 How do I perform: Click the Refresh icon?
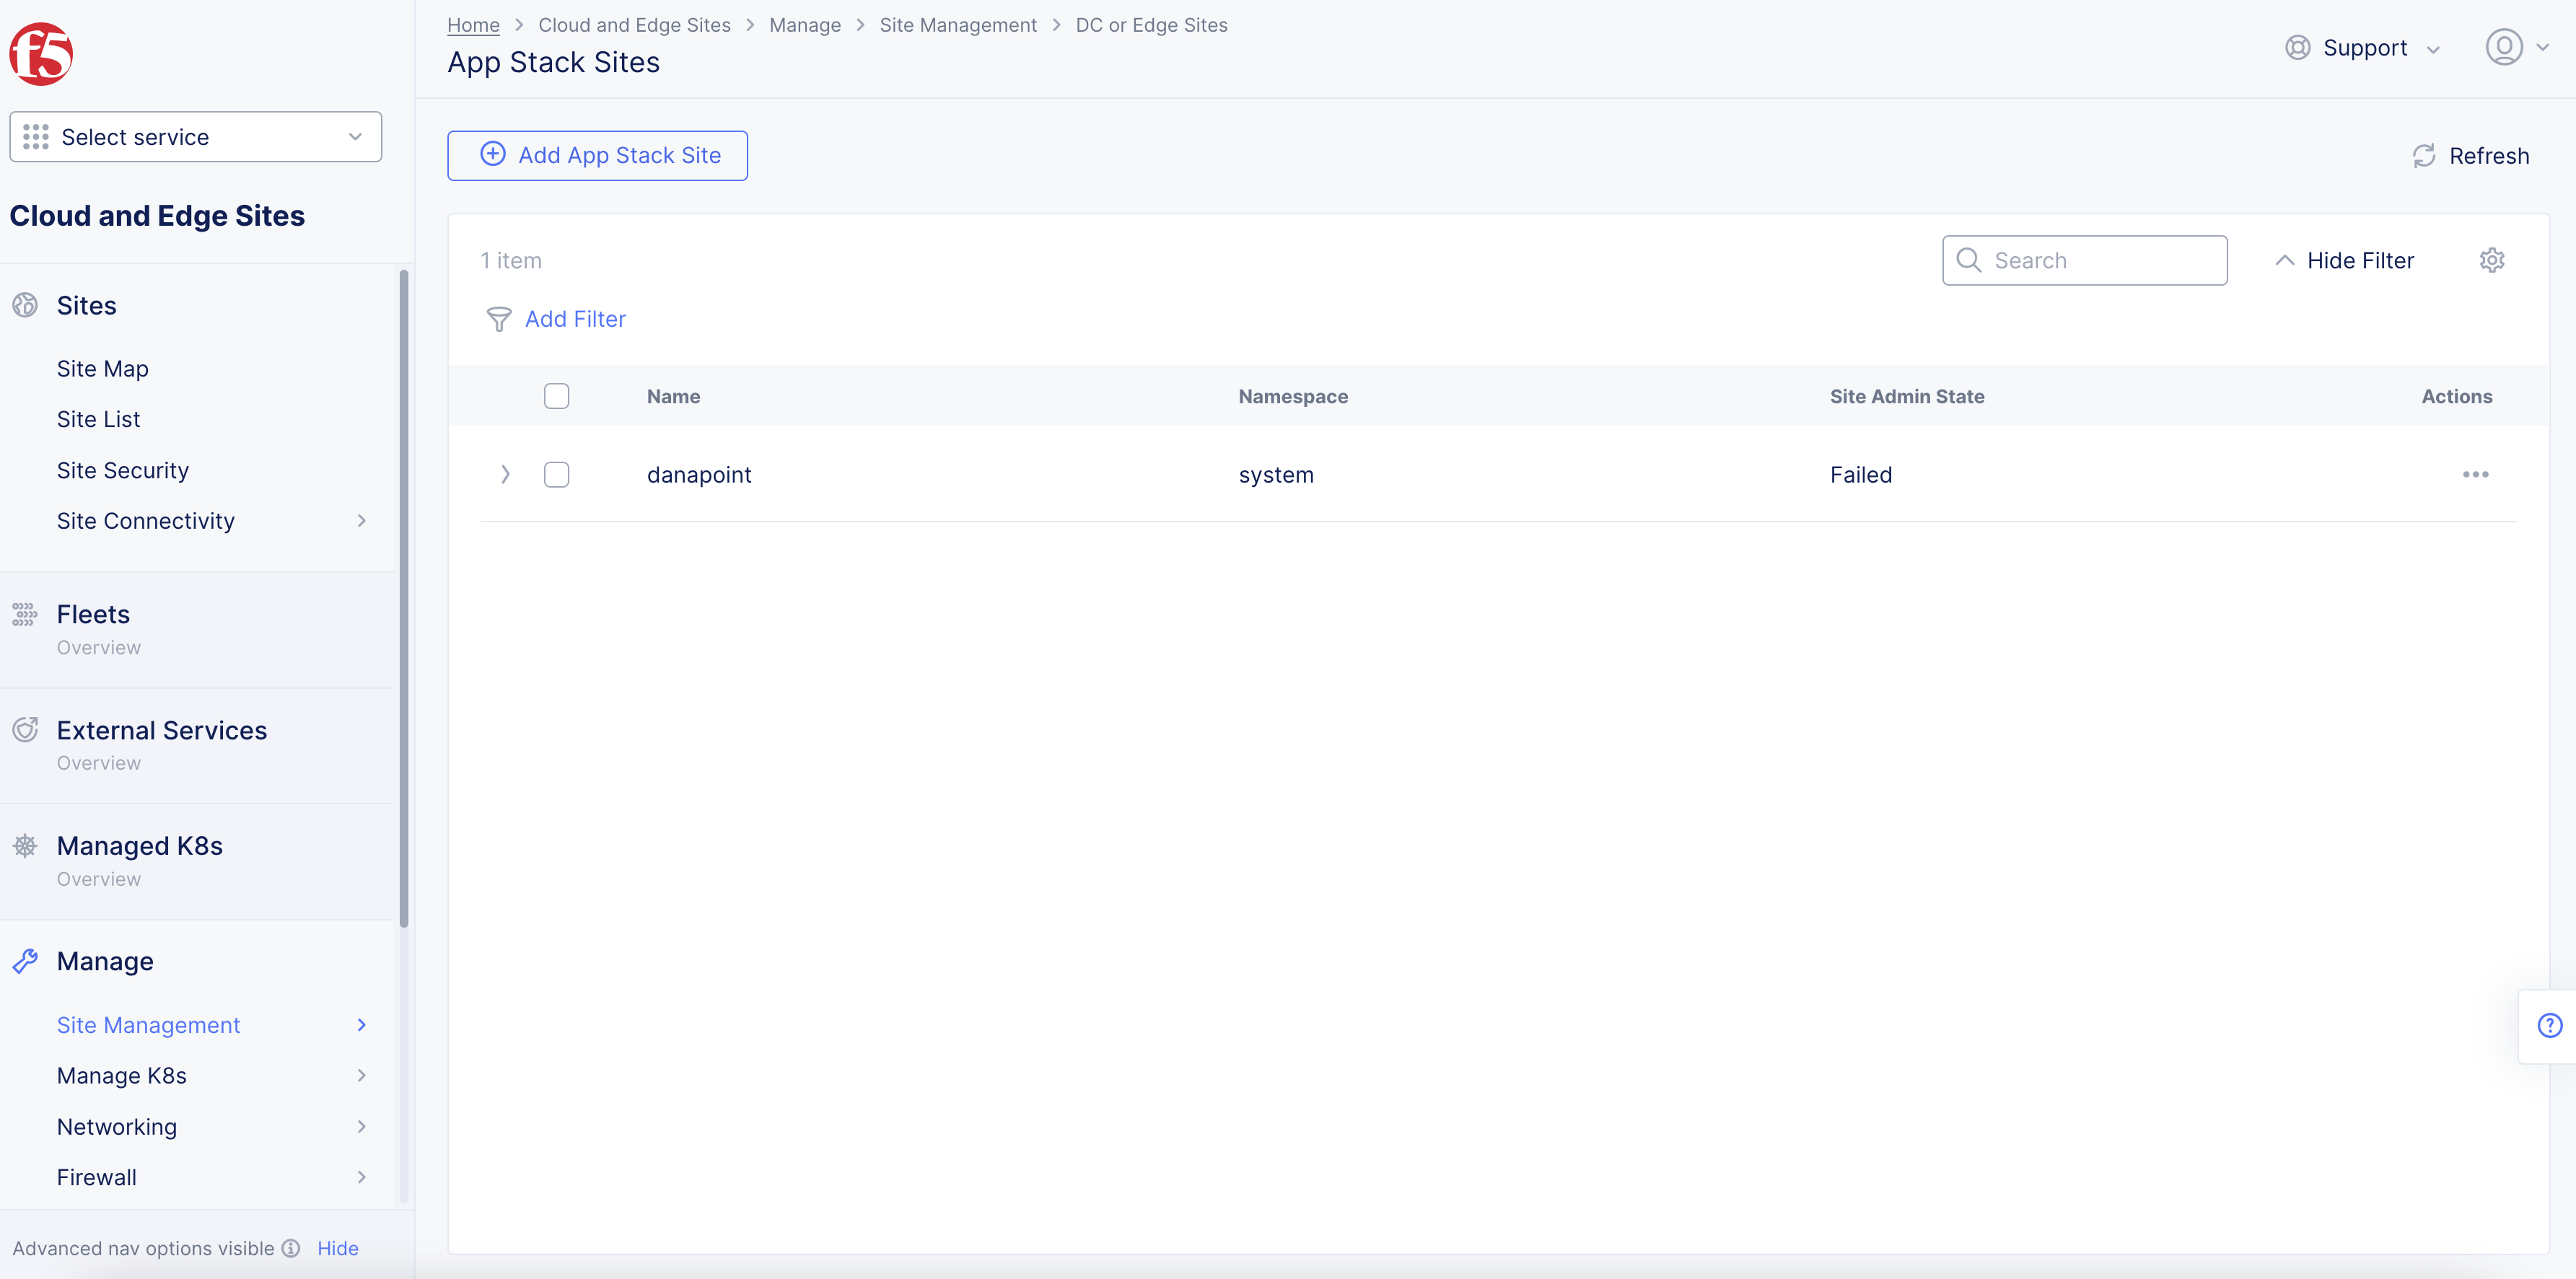pos(2423,156)
